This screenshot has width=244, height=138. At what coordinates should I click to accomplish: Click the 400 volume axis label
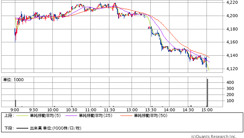click(230, 82)
